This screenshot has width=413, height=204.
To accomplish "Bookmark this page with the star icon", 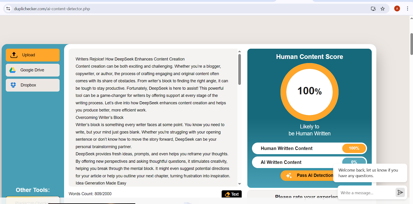I will [383, 9].
